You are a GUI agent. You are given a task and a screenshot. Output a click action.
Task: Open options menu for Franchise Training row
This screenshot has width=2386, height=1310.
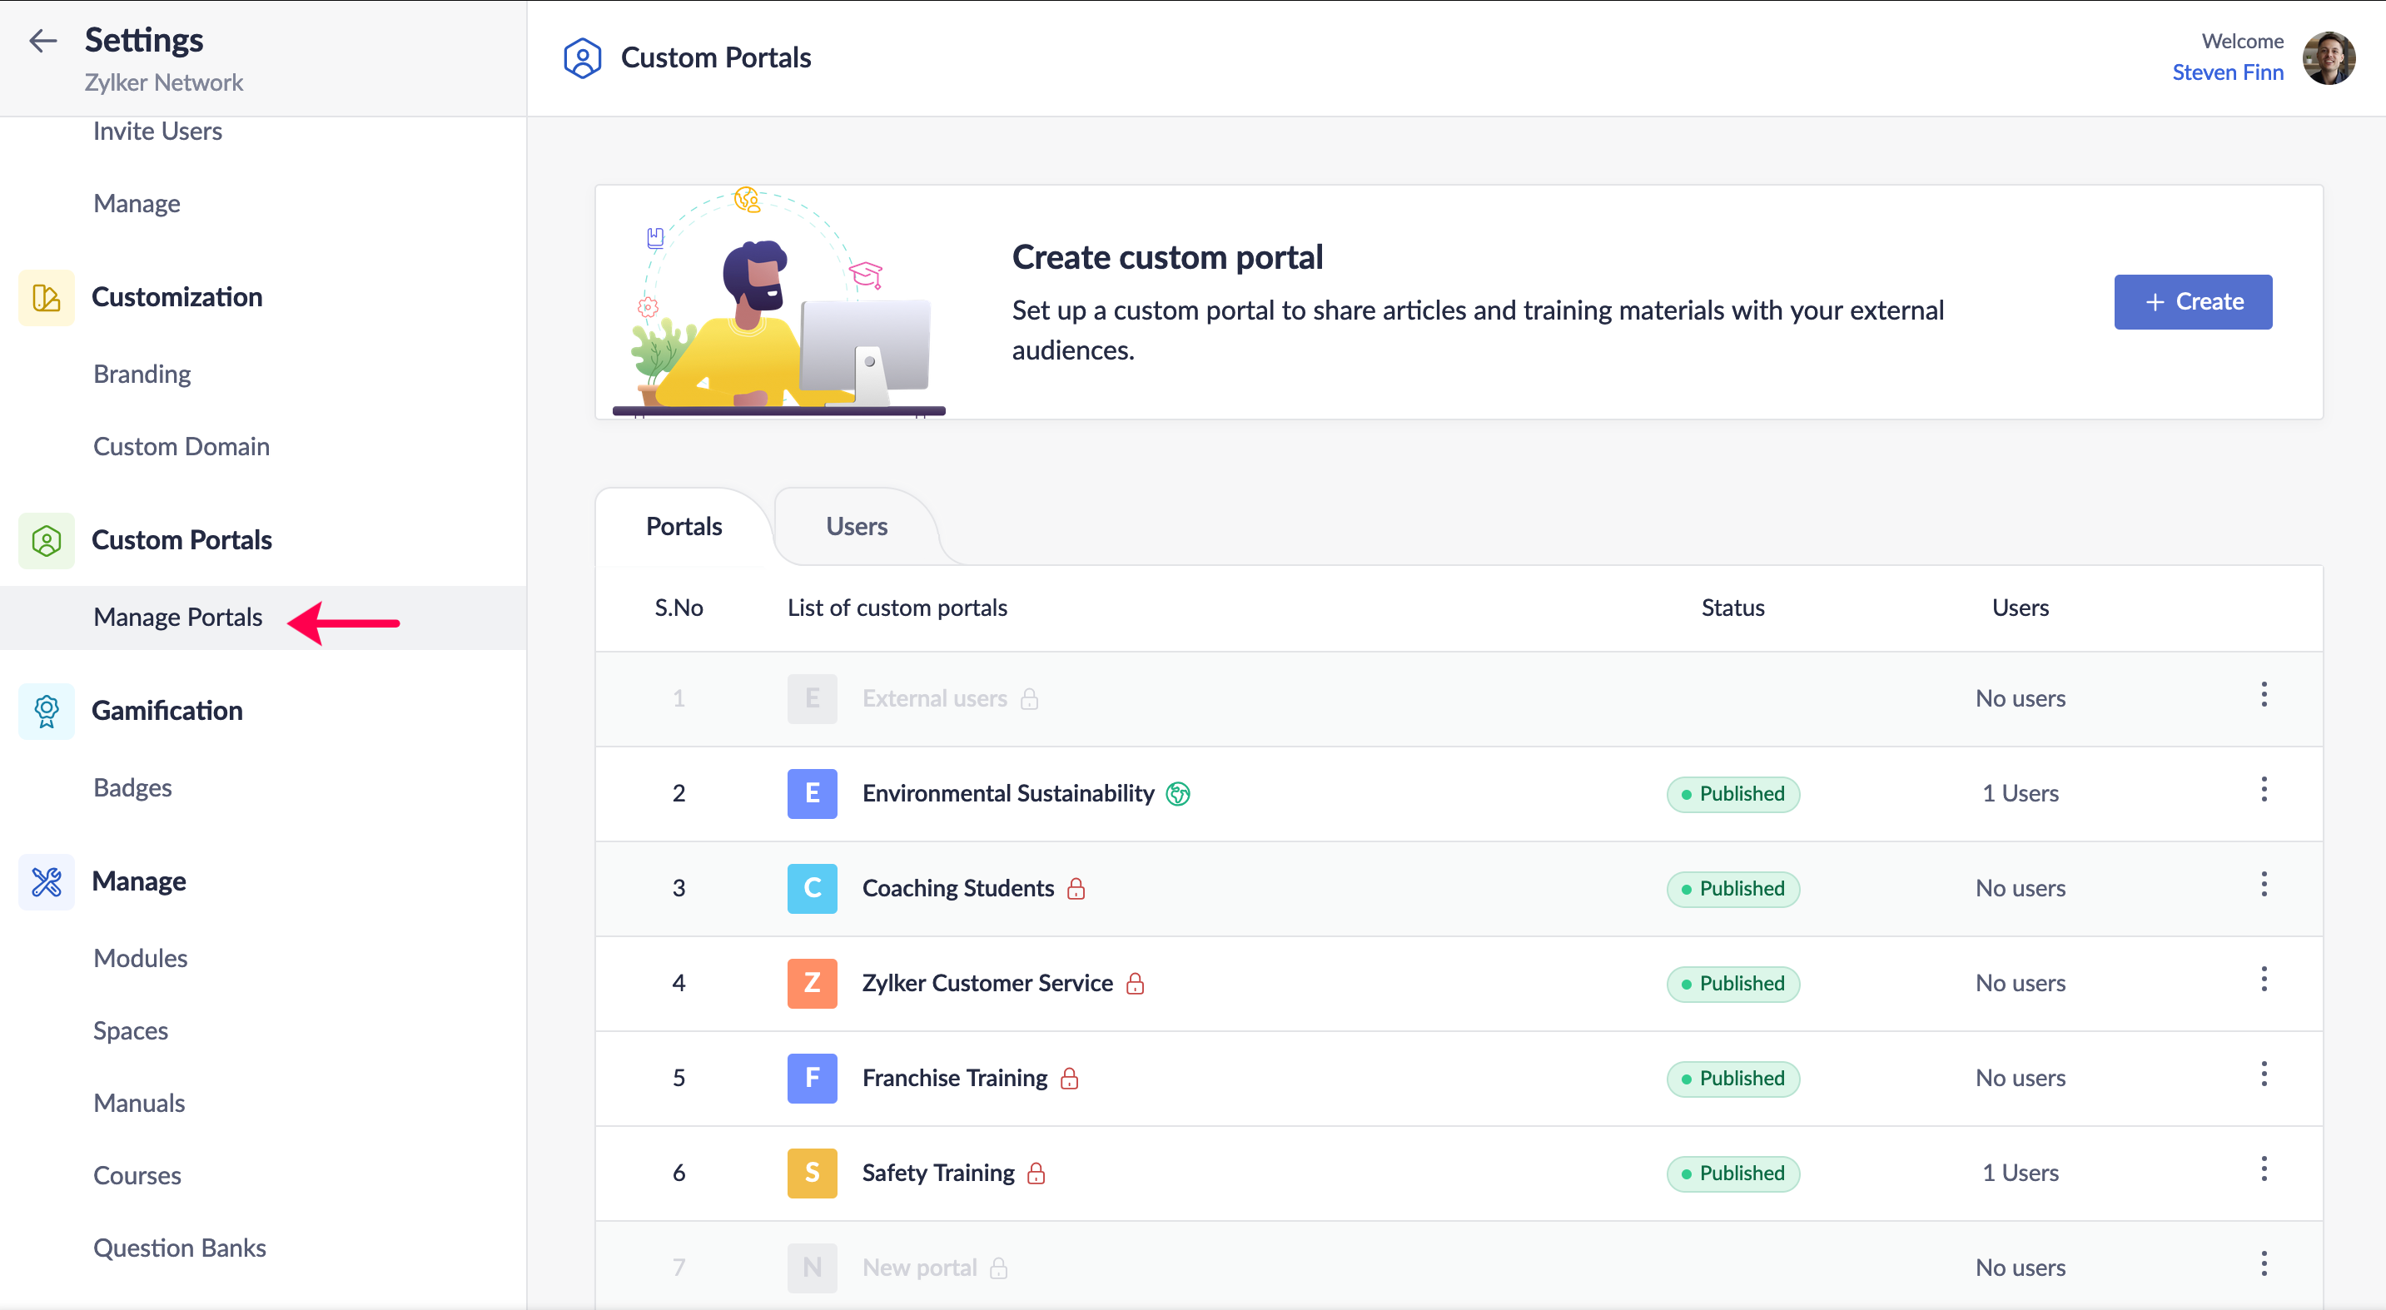point(2264,1074)
